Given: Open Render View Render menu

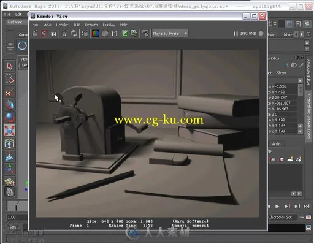Looking at the screenshot, I should click(62, 25).
